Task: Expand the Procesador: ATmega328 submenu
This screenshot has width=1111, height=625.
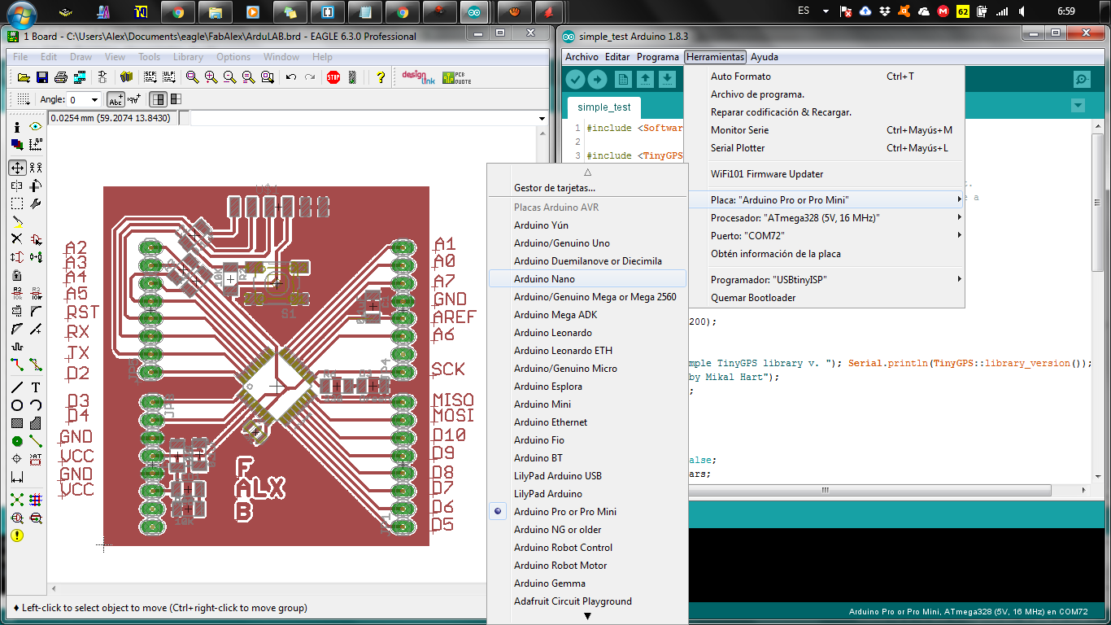Action: coord(825,217)
